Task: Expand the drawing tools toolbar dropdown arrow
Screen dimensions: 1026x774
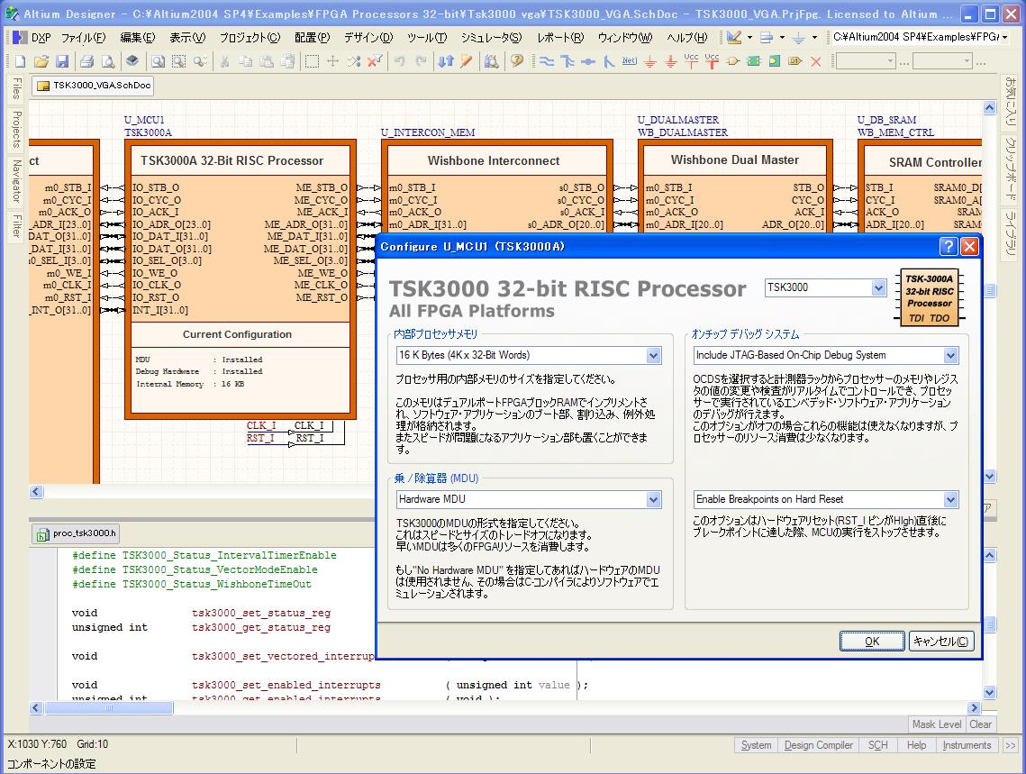Action: pos(749,37)
